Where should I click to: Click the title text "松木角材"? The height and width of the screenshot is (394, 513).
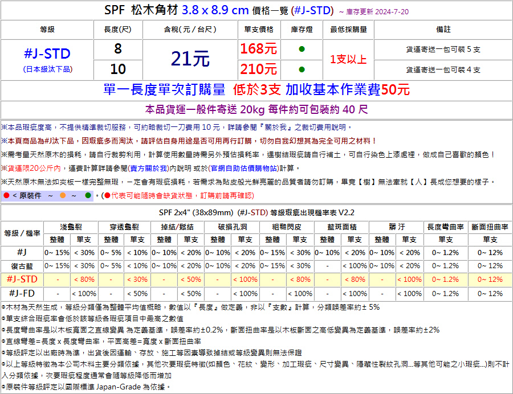point(154,10)
